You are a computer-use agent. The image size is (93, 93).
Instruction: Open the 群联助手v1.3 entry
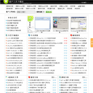[69, 85]
